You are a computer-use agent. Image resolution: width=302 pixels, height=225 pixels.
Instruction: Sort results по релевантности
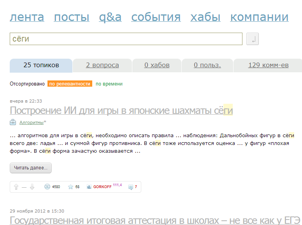pos(70,84)
